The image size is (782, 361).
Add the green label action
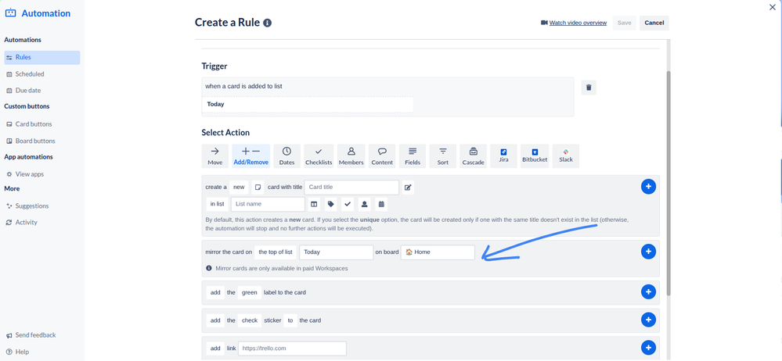click(648, 291)
